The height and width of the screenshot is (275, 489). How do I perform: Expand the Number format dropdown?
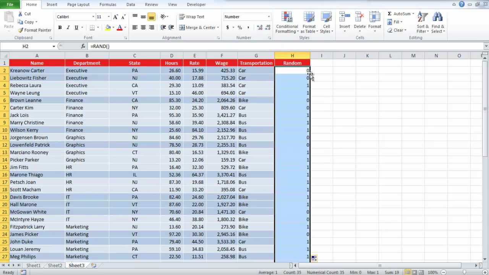pos(269,17)
